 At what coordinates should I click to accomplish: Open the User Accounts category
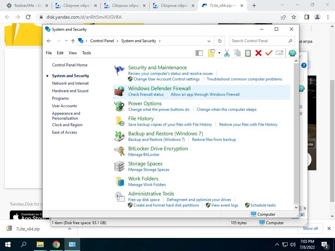64,106
